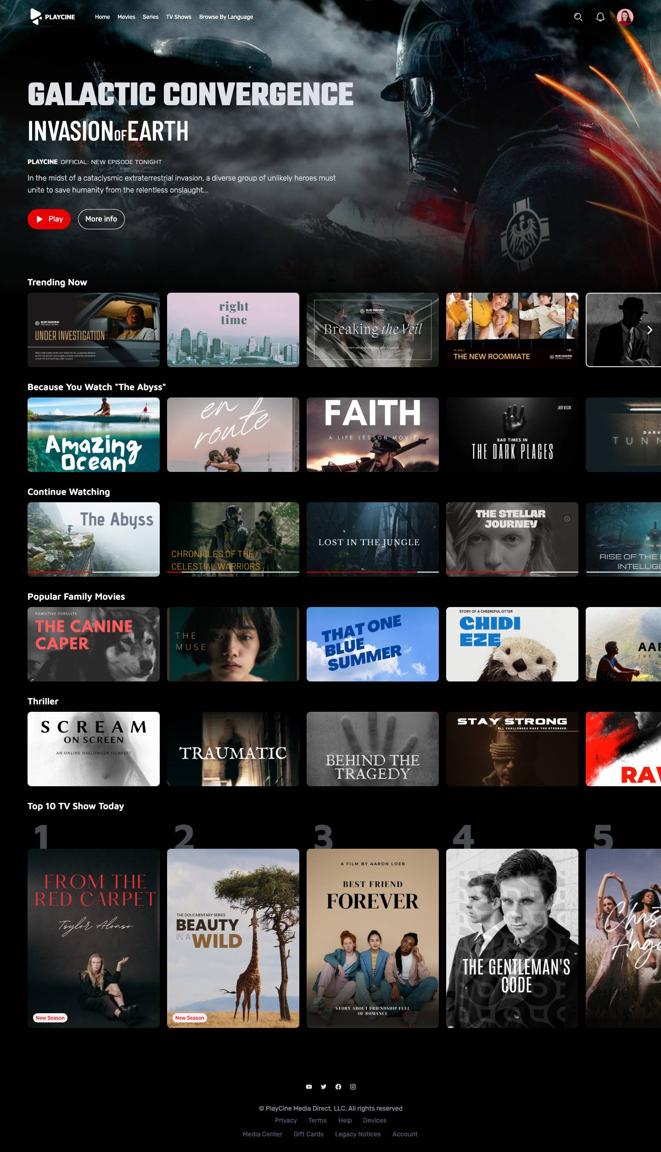Viewport: 661px width, 1152px height.
Task: Go to the Movies menu item
Action: point(126,17)
